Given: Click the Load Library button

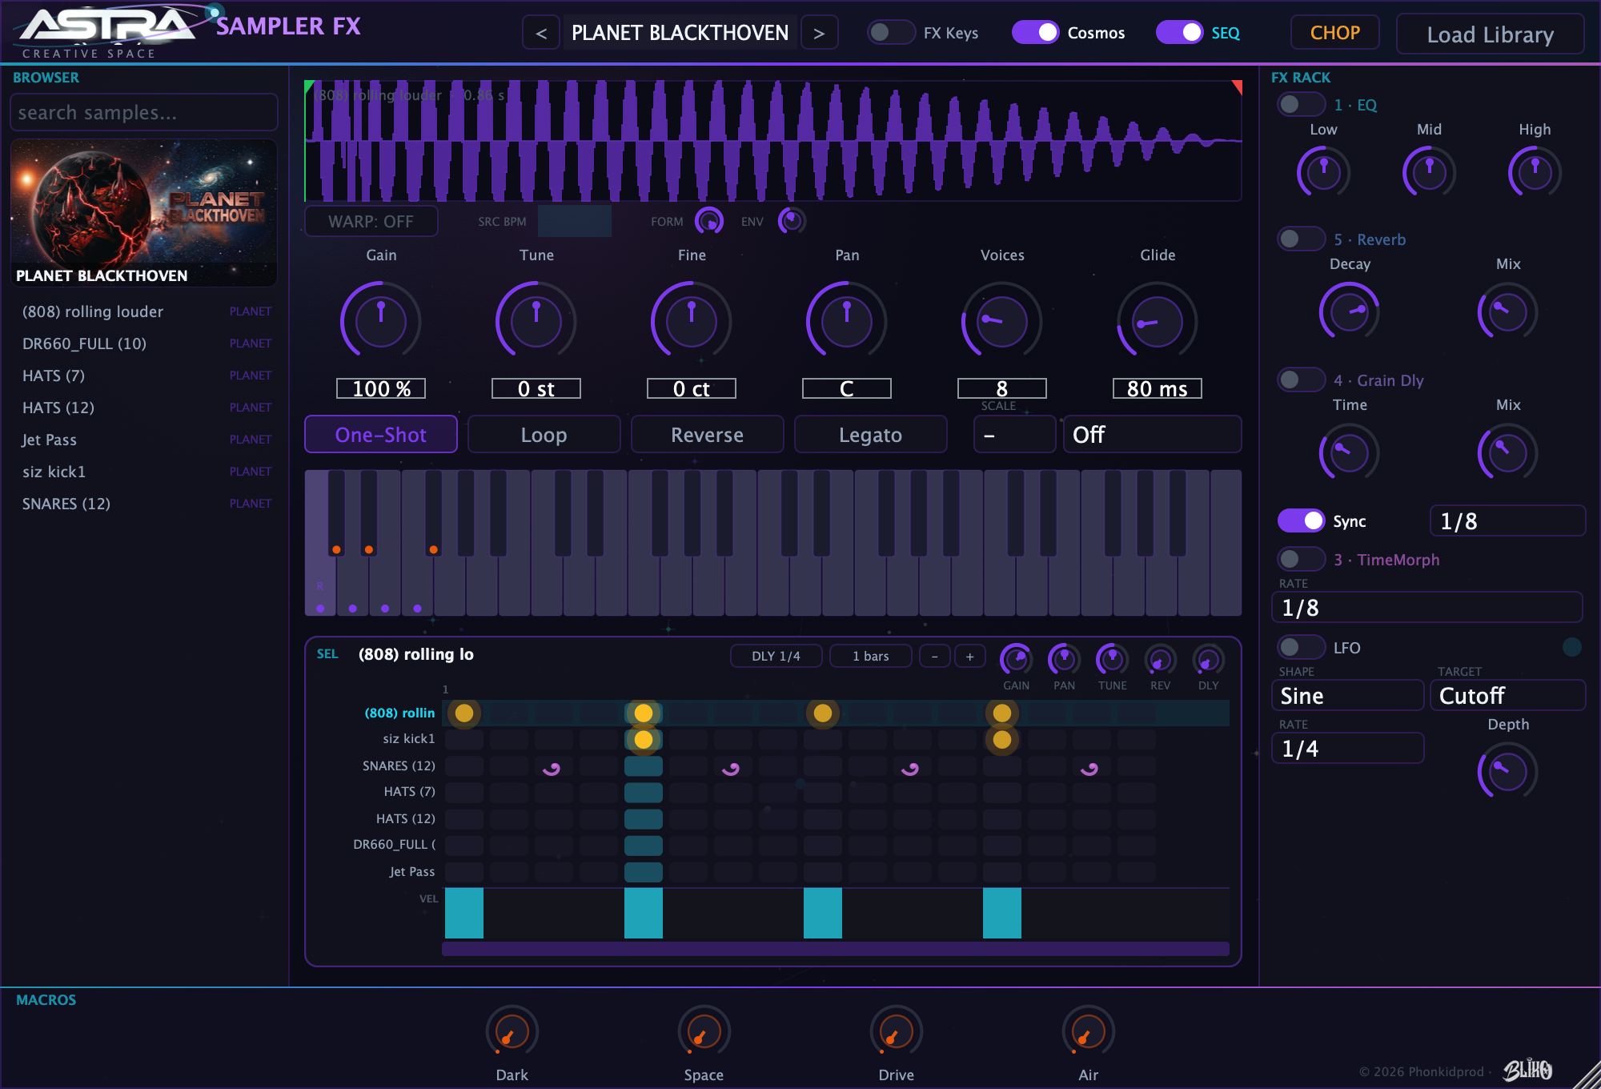Looking at the screenshot, I should [x=1490, y=34].
